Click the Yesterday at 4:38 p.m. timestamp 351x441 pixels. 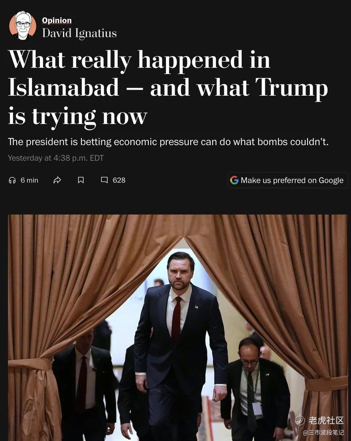coord(56,158)
